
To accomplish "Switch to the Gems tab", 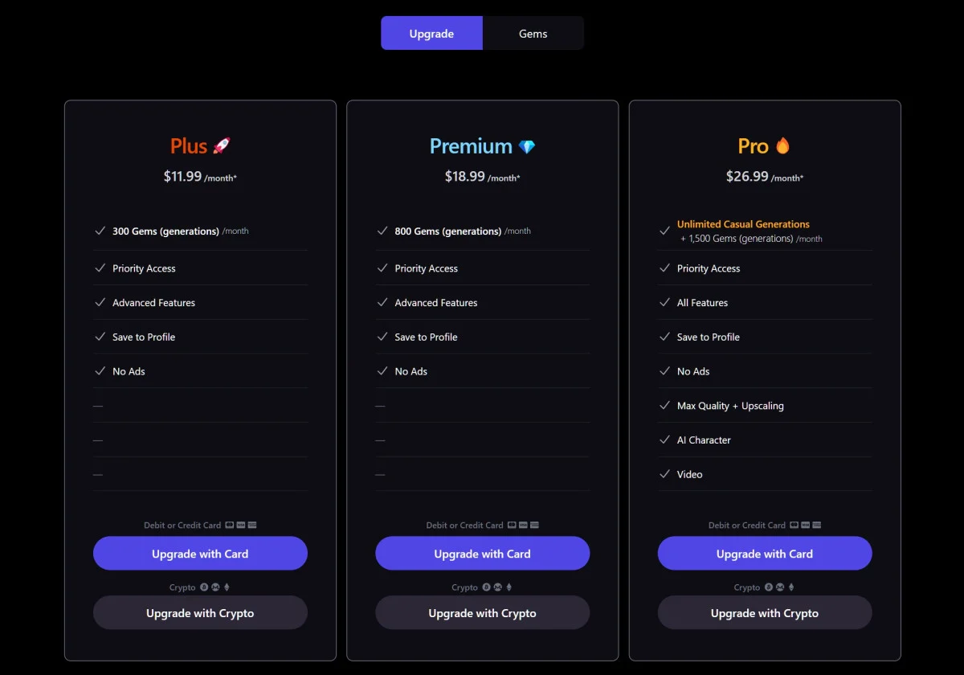I will tap(533, 34).
